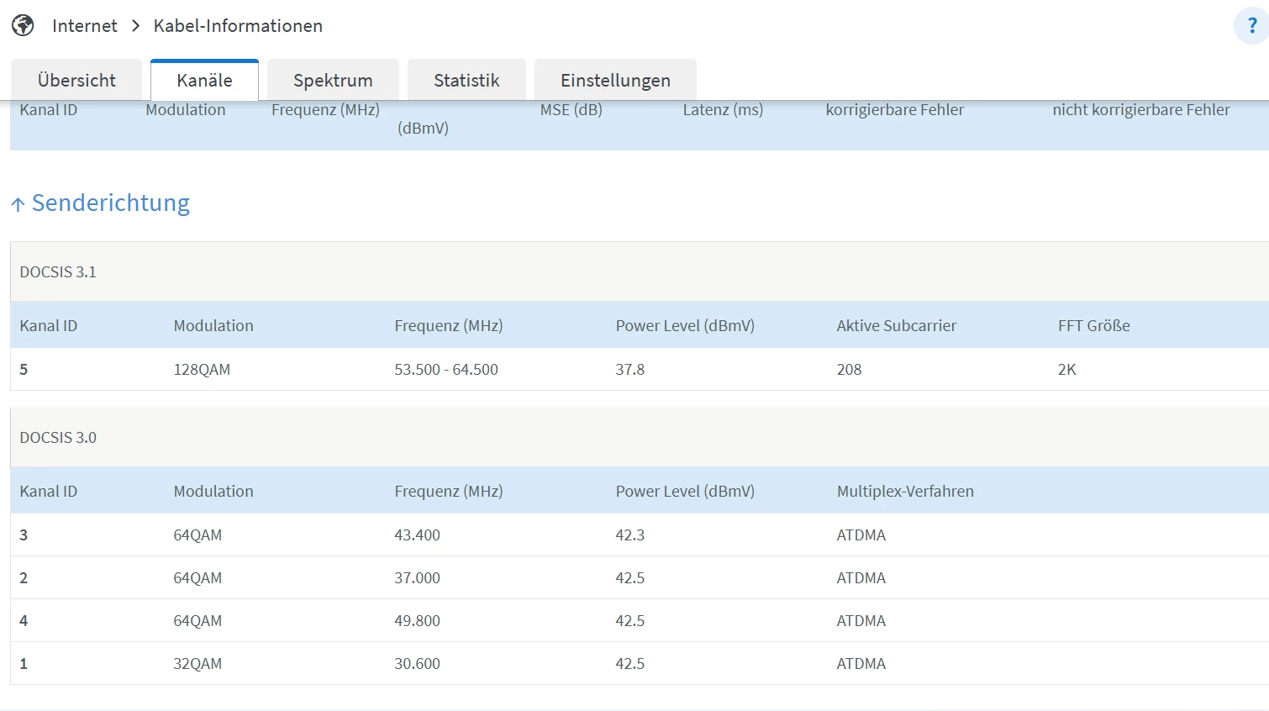Click the Kabel-Informationen breadcrumb title

coord(238,26)
